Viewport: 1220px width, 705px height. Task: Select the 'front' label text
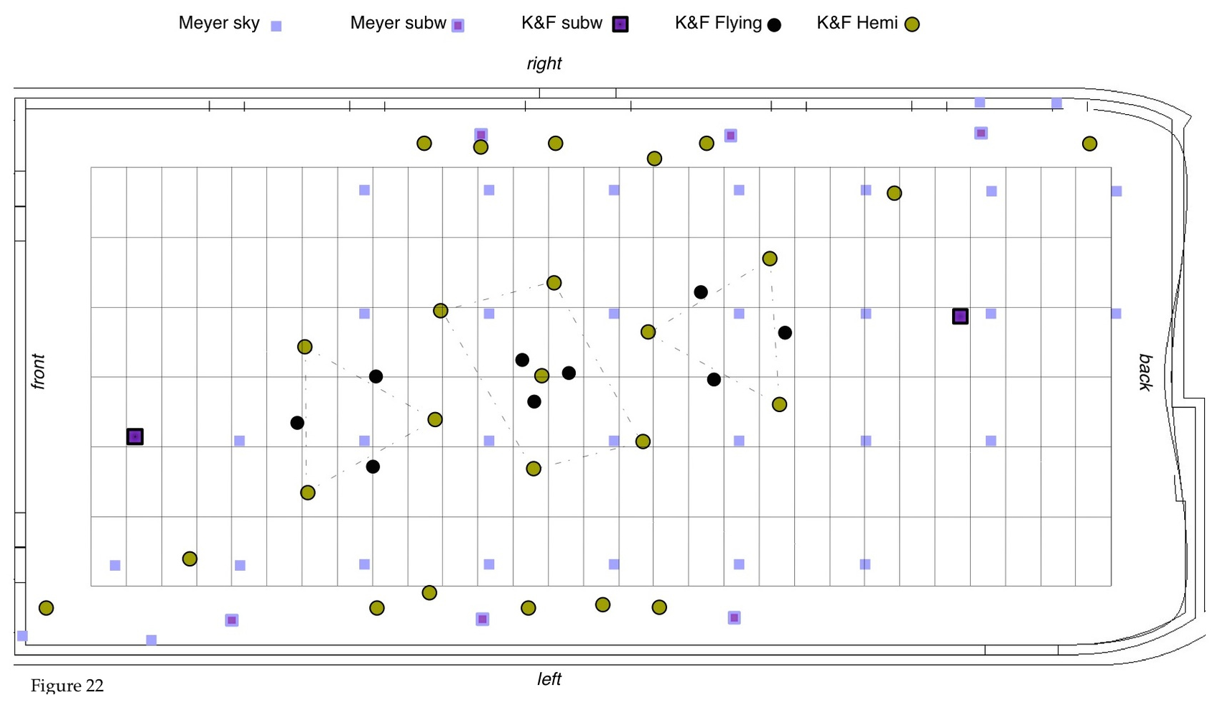pos(38,371)
